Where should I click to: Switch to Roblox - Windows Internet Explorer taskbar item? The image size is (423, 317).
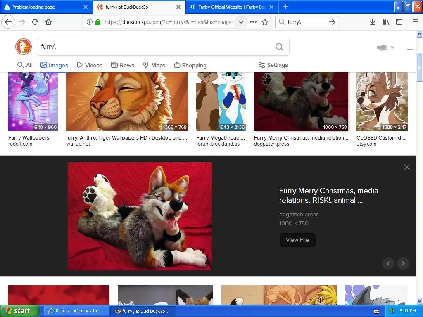coord(76,311)
